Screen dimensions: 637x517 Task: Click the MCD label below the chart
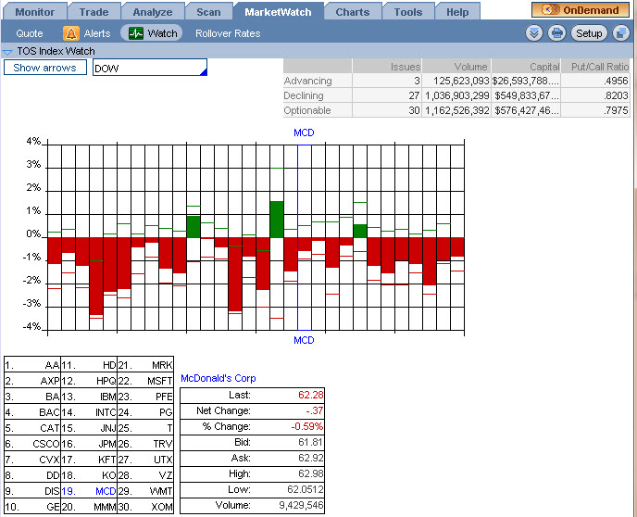click(304, 340)
